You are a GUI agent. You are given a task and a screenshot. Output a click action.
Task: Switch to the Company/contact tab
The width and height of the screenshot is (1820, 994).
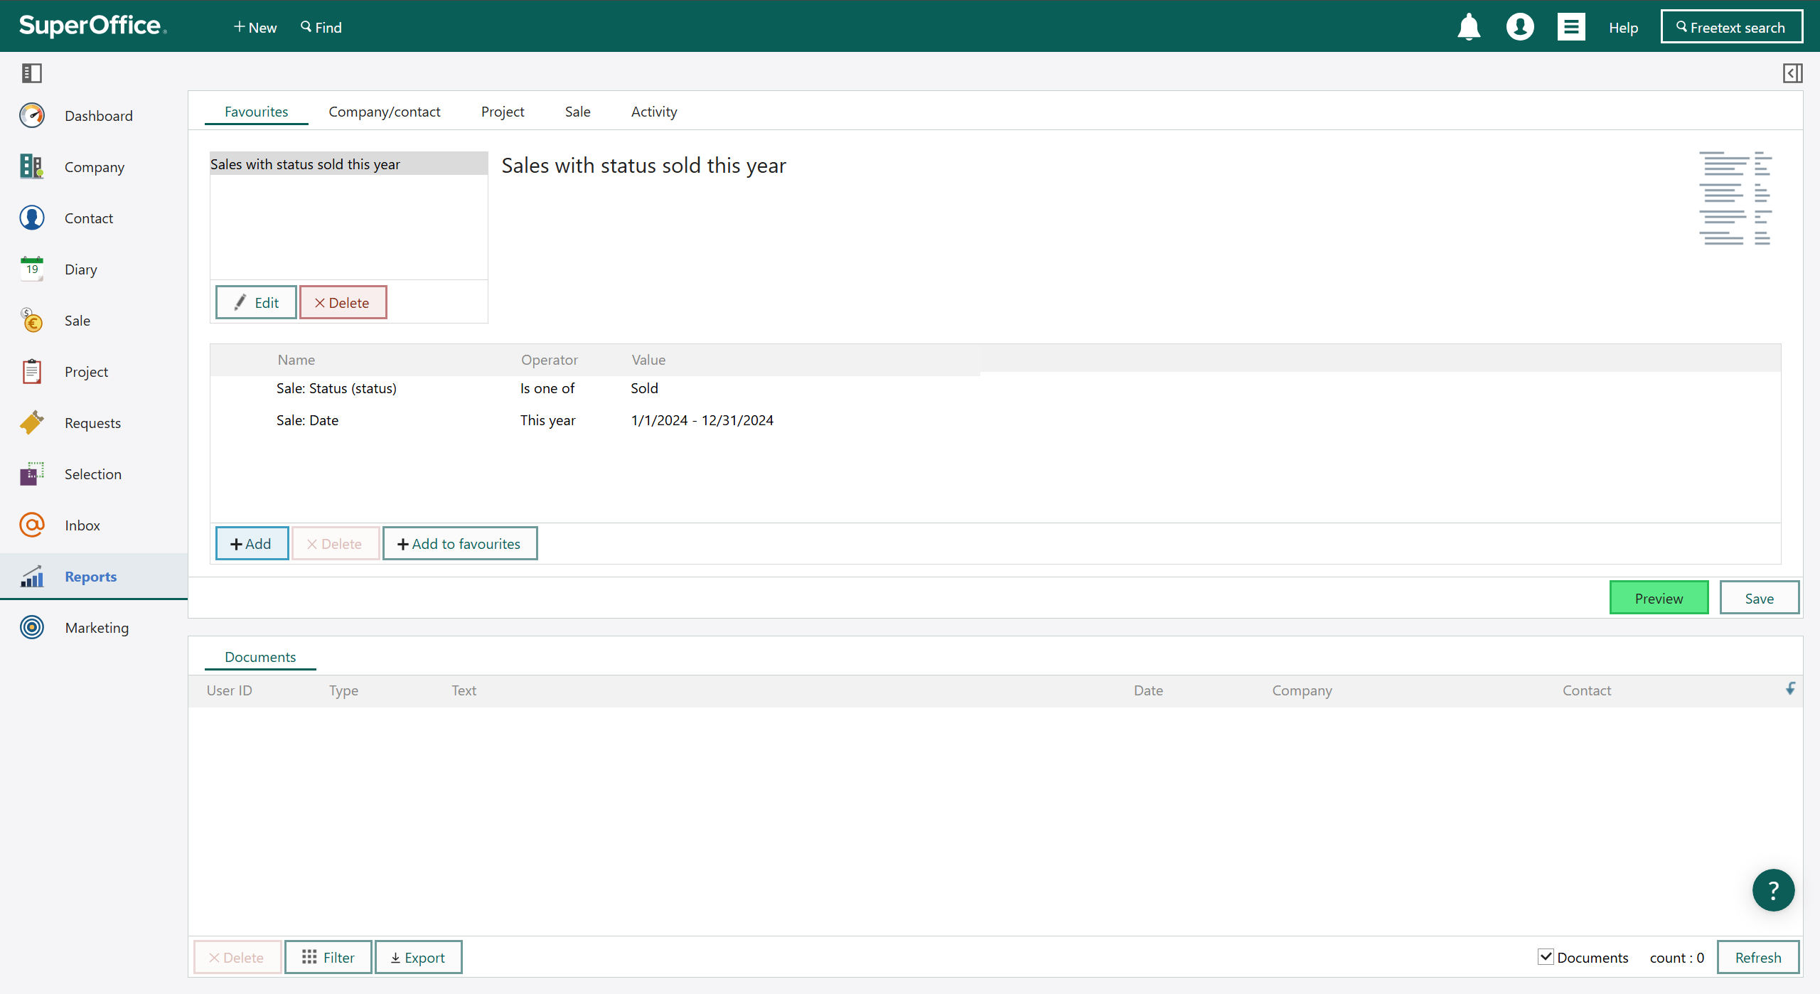point(385,112)
